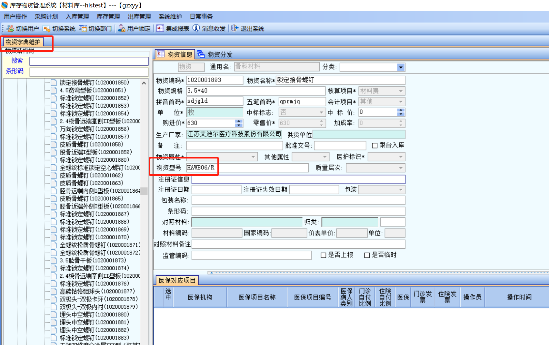Click the 物资编码 input field
Viewport: 549px width, 345px height.
tap(215, 80)
